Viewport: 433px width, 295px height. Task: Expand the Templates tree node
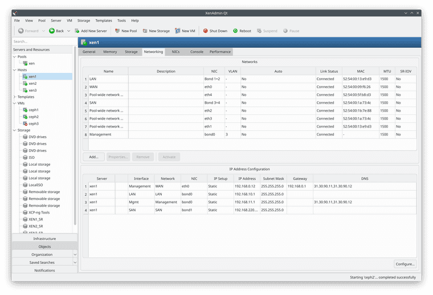tap(15, 97)
